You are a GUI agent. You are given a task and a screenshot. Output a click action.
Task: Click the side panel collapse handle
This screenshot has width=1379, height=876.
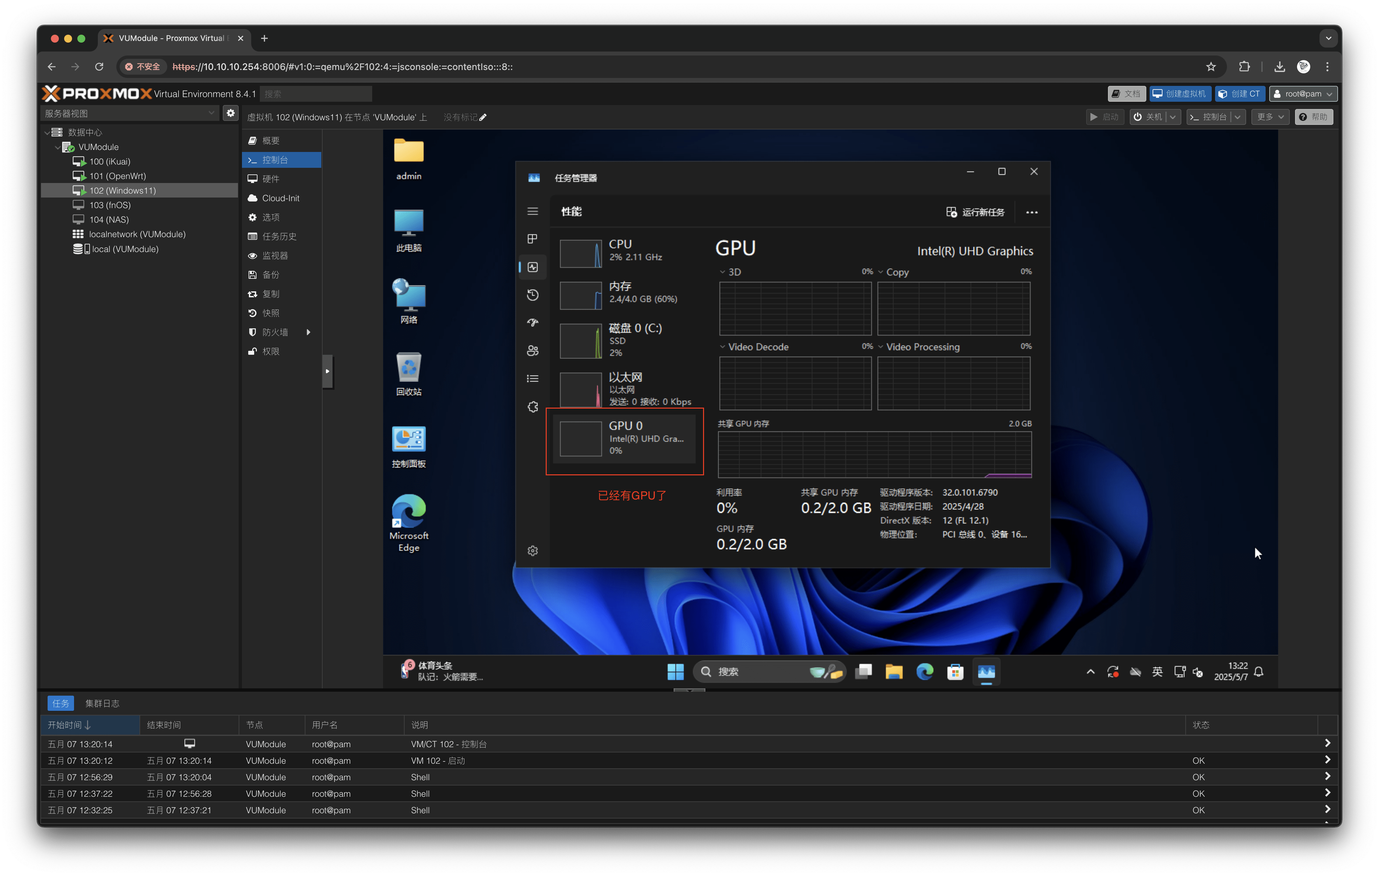pyautogui.click(x=327, y=371)
